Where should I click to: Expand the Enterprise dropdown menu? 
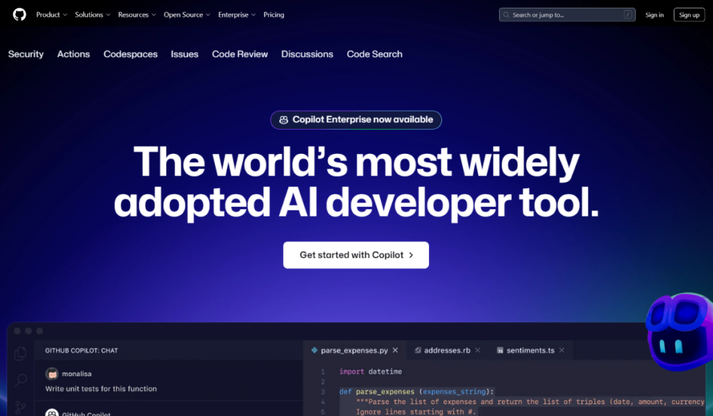pos(237,15)
